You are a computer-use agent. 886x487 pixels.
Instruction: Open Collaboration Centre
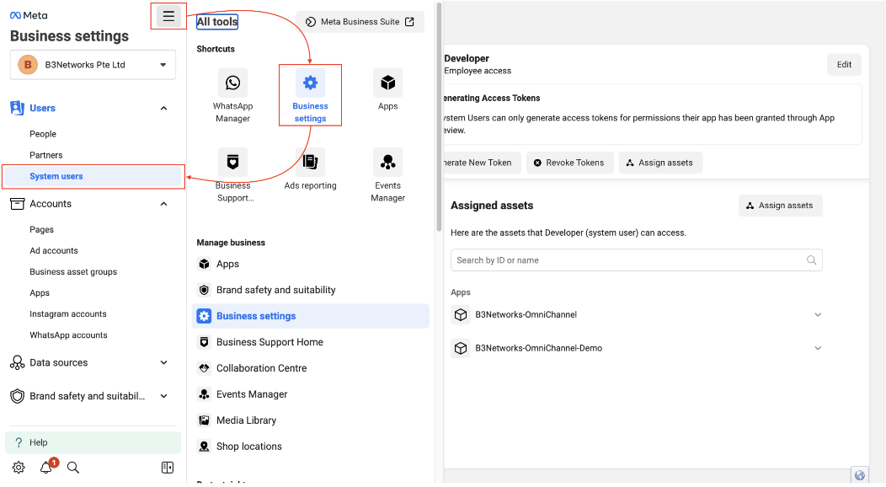tap(311, 368)
